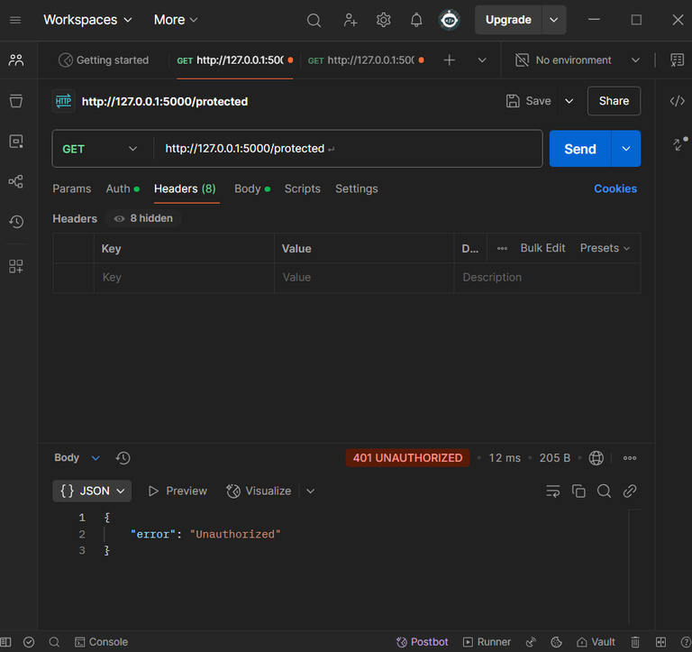Viewport: 692px width, 652px height.
Task: Open the GET method dropdown
Action: (x=101, y=149)
